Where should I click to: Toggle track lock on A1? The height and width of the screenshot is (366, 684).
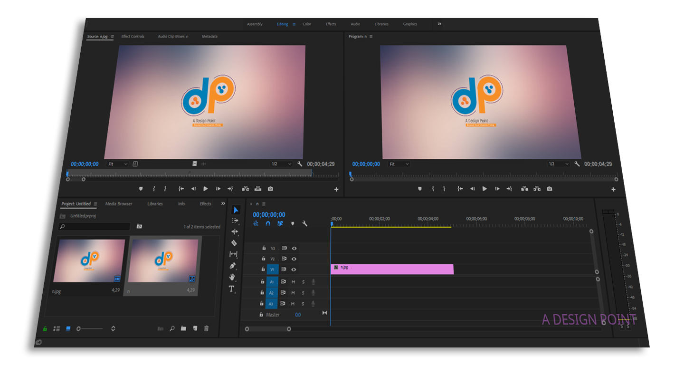262,281
